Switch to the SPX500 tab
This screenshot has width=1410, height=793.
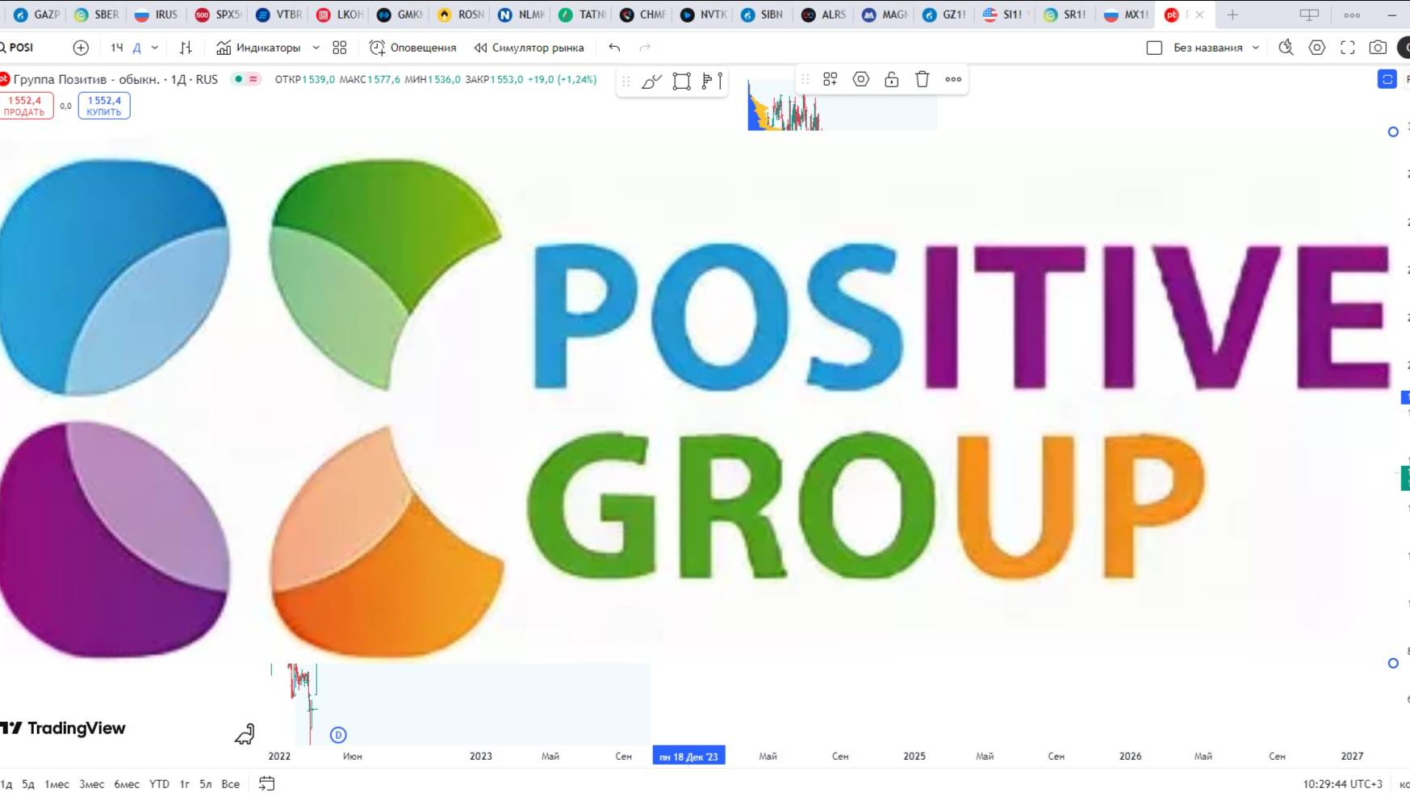219,15
